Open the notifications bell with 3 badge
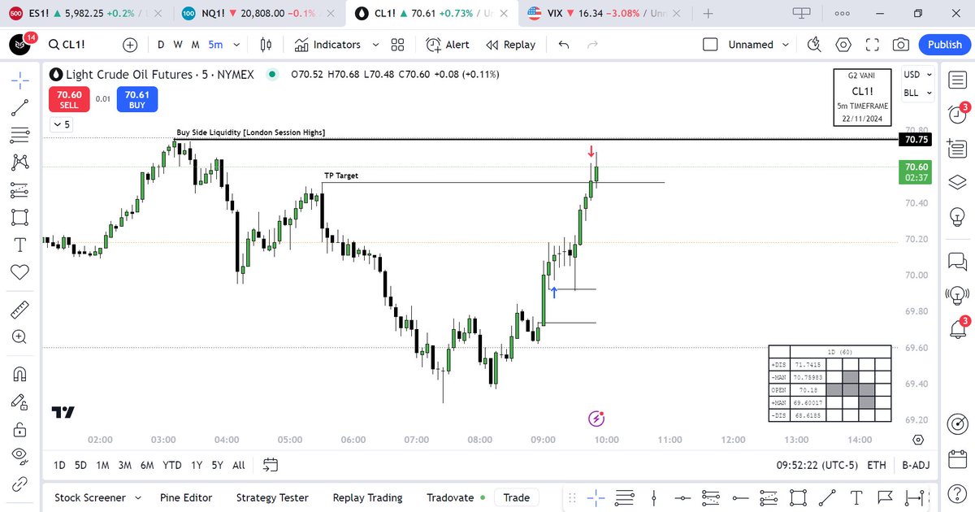This screenshot has height=512, width=975. point(957,328)
